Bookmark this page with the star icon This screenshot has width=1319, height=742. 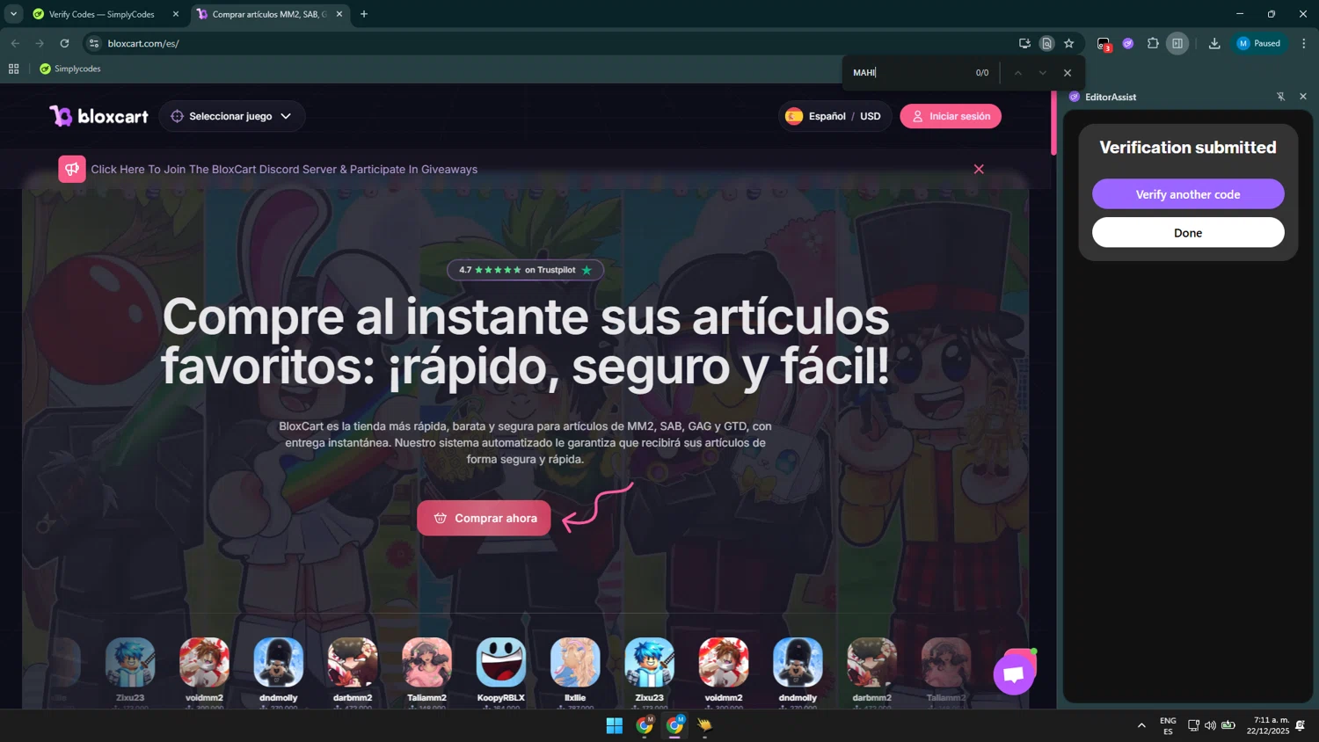coord(1068,43)
